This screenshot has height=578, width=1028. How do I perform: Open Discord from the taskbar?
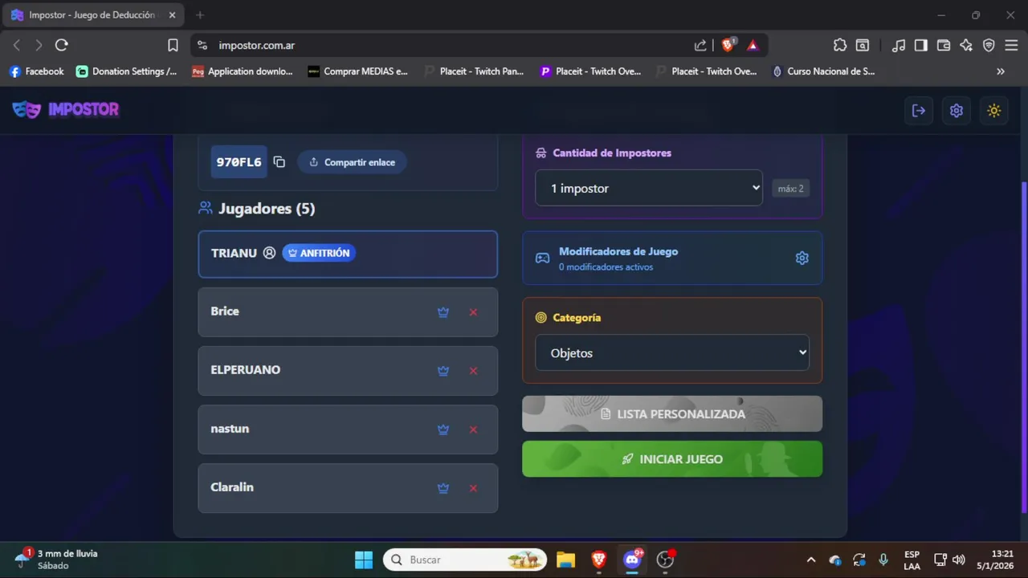[632, 560]
